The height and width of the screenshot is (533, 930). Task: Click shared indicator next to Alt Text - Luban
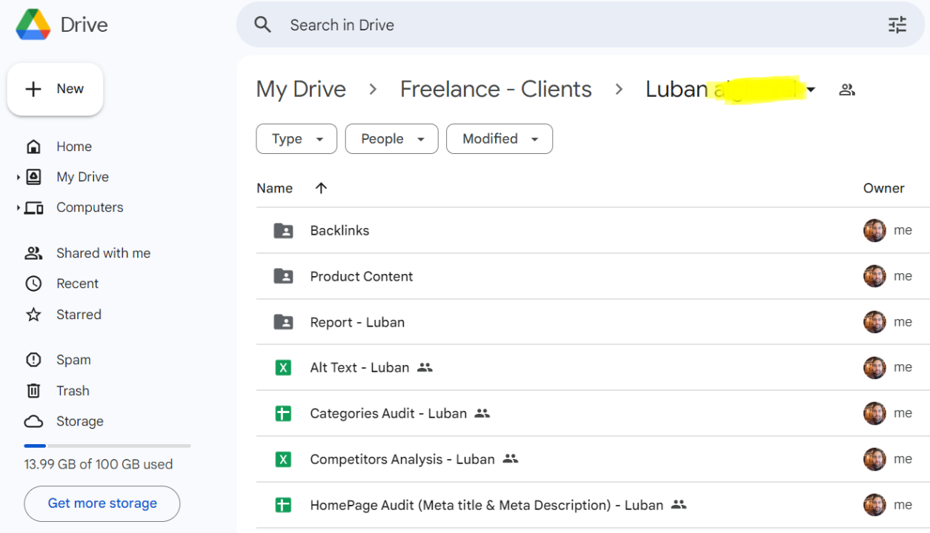pos(425,367)
